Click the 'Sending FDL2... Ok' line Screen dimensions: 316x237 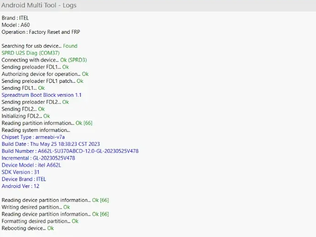(23, 109)
